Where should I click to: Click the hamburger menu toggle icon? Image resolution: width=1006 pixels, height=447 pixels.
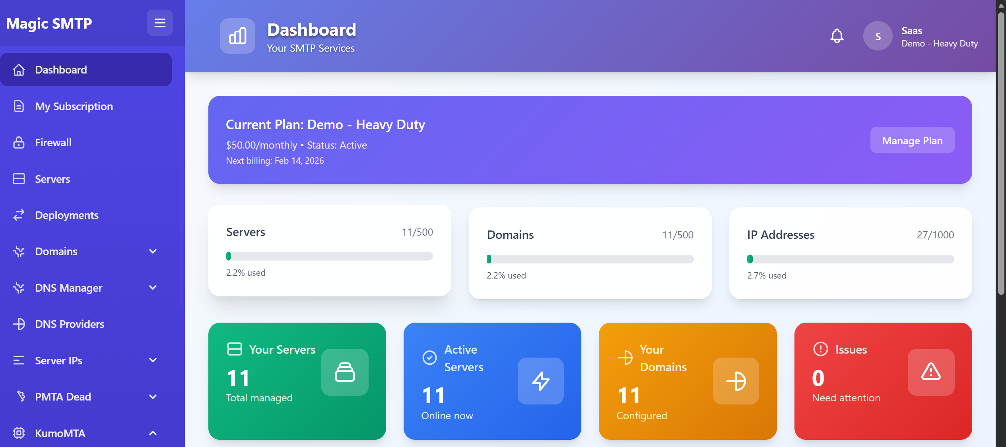click(160, 23)
